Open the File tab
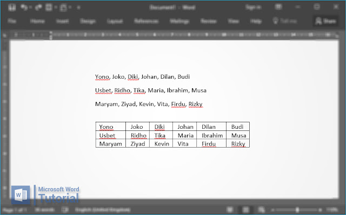This screenshot has width=346, height=215. (12, 21)
